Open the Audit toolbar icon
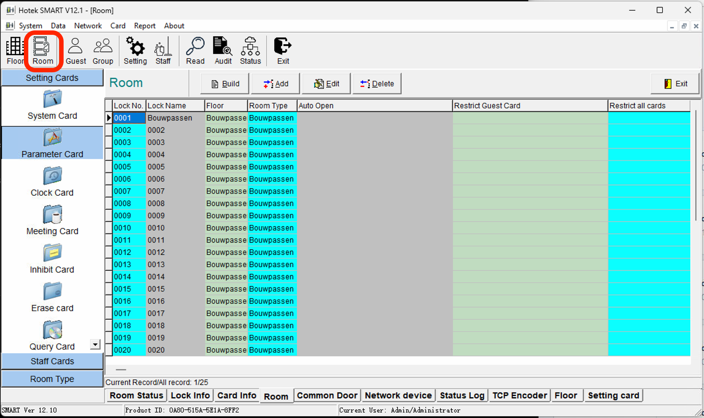Screen dimensions: 704x418 pos(223,51)
